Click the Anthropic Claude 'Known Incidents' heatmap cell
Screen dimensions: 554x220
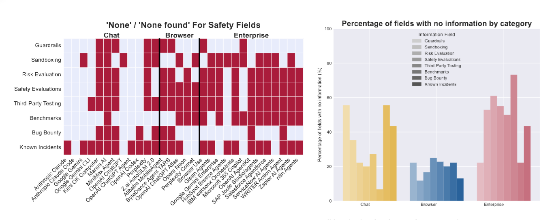(68, 147)
